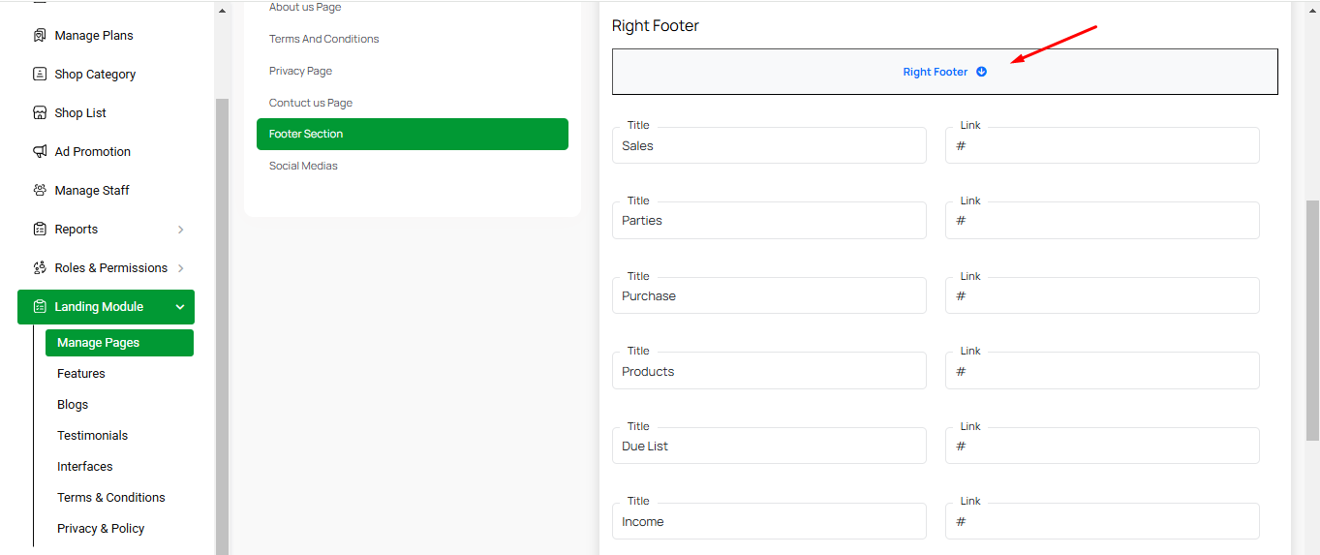1320x555 pixels.
Task: Click the Manage Plans sidebar icon
Action: point(40,36)
